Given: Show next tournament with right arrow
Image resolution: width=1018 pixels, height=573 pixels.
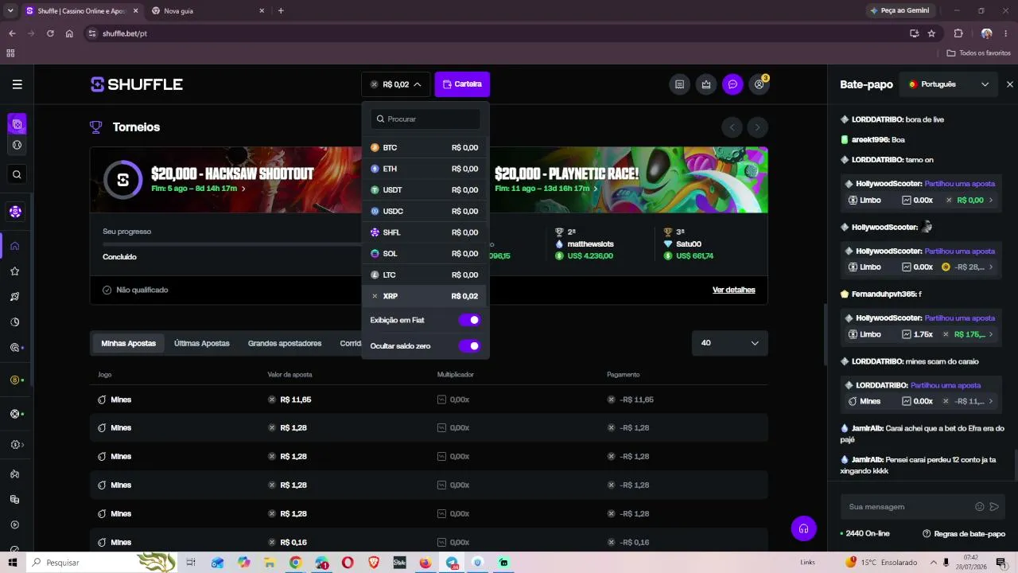Looking at the screenshot, I should [x=758, y=127].
